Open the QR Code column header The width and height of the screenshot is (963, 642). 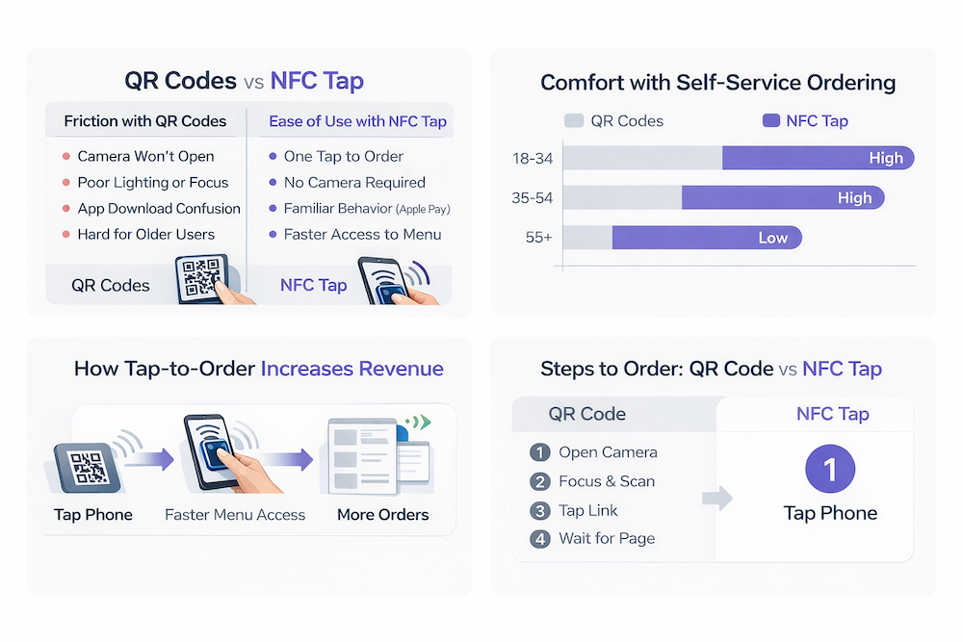tap(586, 415)
